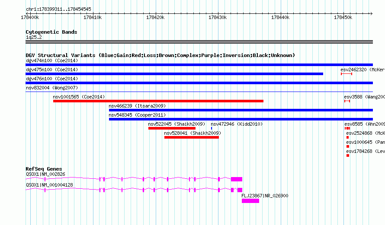Open 'nsv528041 (Shaikh2009)' label text
This screenshot has width=385, height=225.
192,133
